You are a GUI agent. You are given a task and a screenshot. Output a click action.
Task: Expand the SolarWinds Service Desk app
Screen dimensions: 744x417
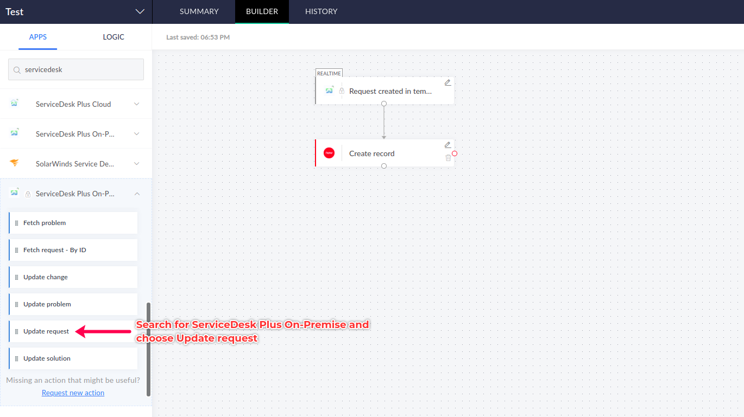(137, 164)
